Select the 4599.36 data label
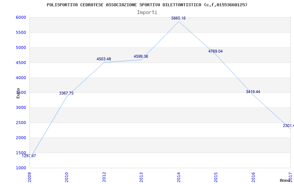The height and width of the screenshot is (184, 294). (x=141, y=56)
